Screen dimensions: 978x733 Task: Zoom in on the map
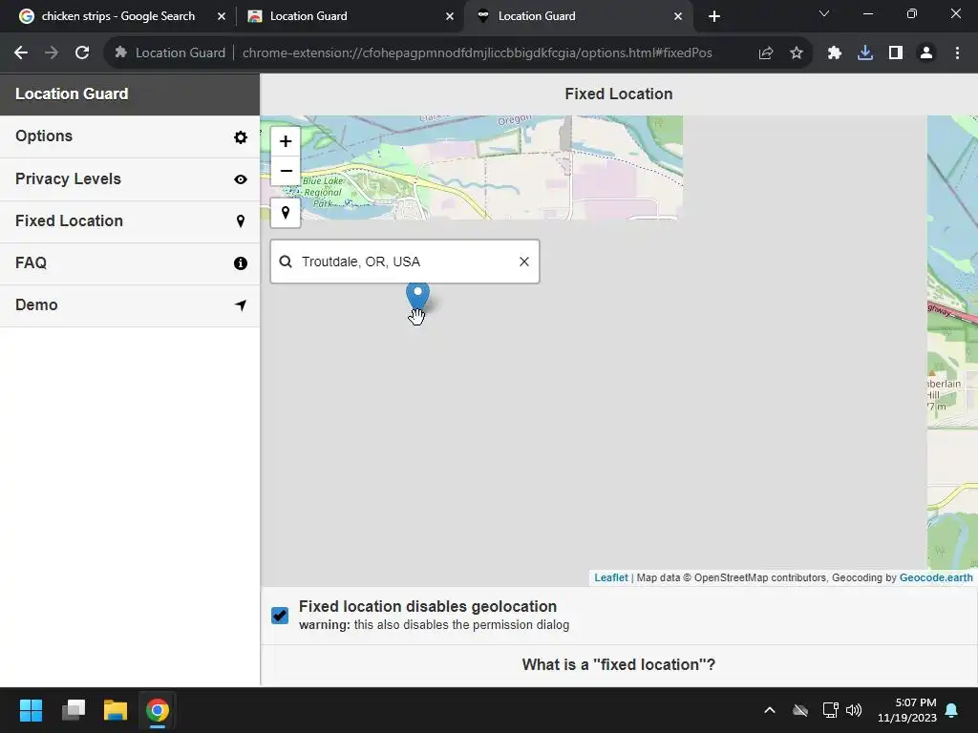pyautogui.click(x=285, y=141)
